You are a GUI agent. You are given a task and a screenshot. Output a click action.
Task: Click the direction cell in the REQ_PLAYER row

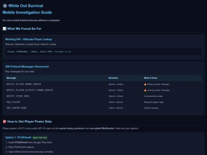point(116,102)
